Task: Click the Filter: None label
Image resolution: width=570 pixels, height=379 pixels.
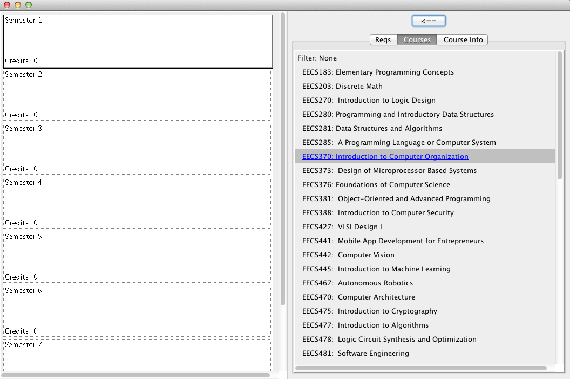Action: 317,58
